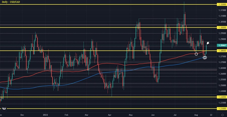Click the 1.27000 price axis value
227x117 pixels.
(x=222, y=62)
